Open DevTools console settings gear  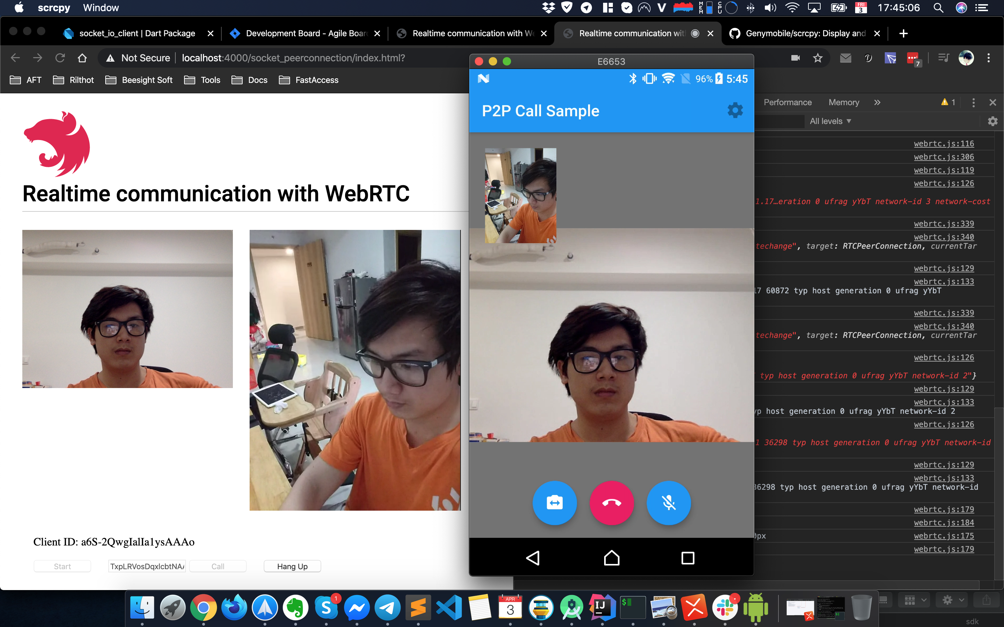coord(992,121)
